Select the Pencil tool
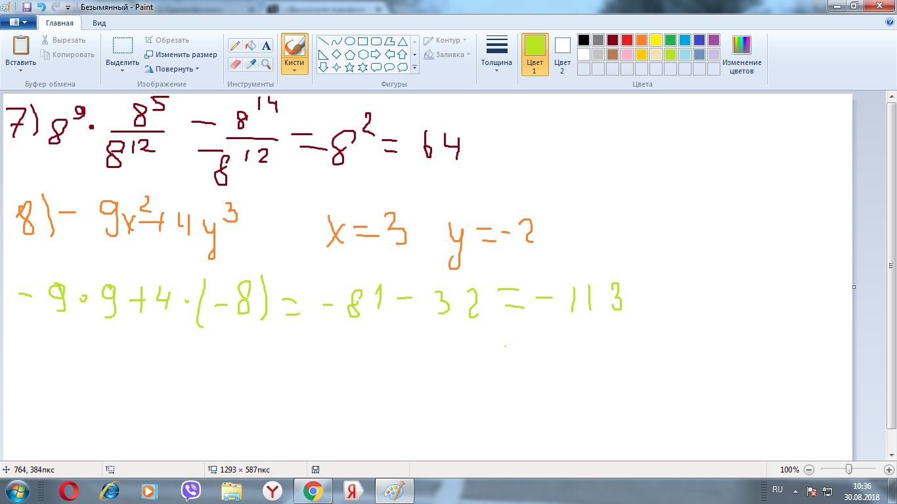 [234, 45]
